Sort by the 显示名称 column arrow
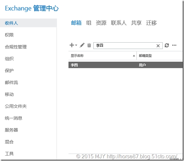Image resolution: width=184 pixels, height=161 pixels. click(134, 56)
